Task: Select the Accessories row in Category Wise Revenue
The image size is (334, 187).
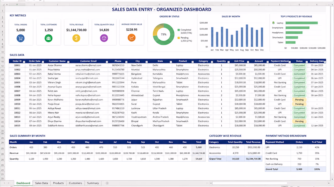Action: (235, 153)
